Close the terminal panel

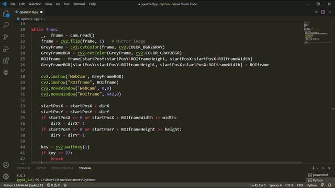point(329,168)
